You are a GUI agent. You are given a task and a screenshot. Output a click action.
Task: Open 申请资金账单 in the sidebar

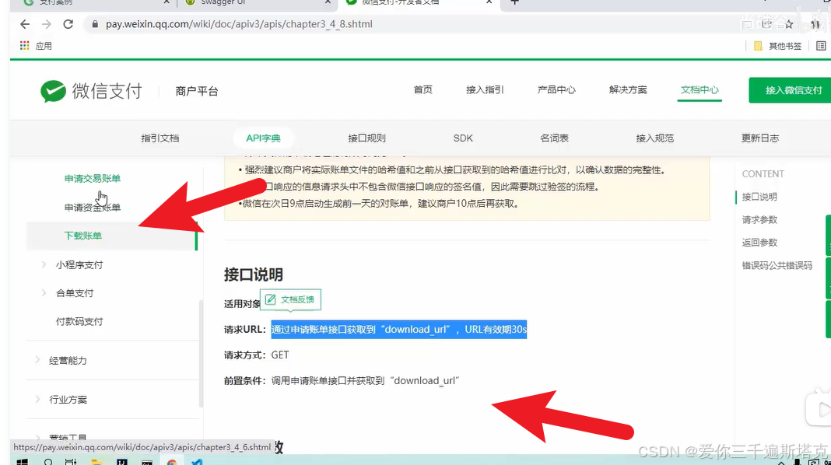(x=93, y=207)
